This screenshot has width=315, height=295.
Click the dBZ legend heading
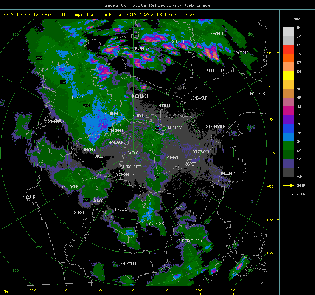[297, 19]
